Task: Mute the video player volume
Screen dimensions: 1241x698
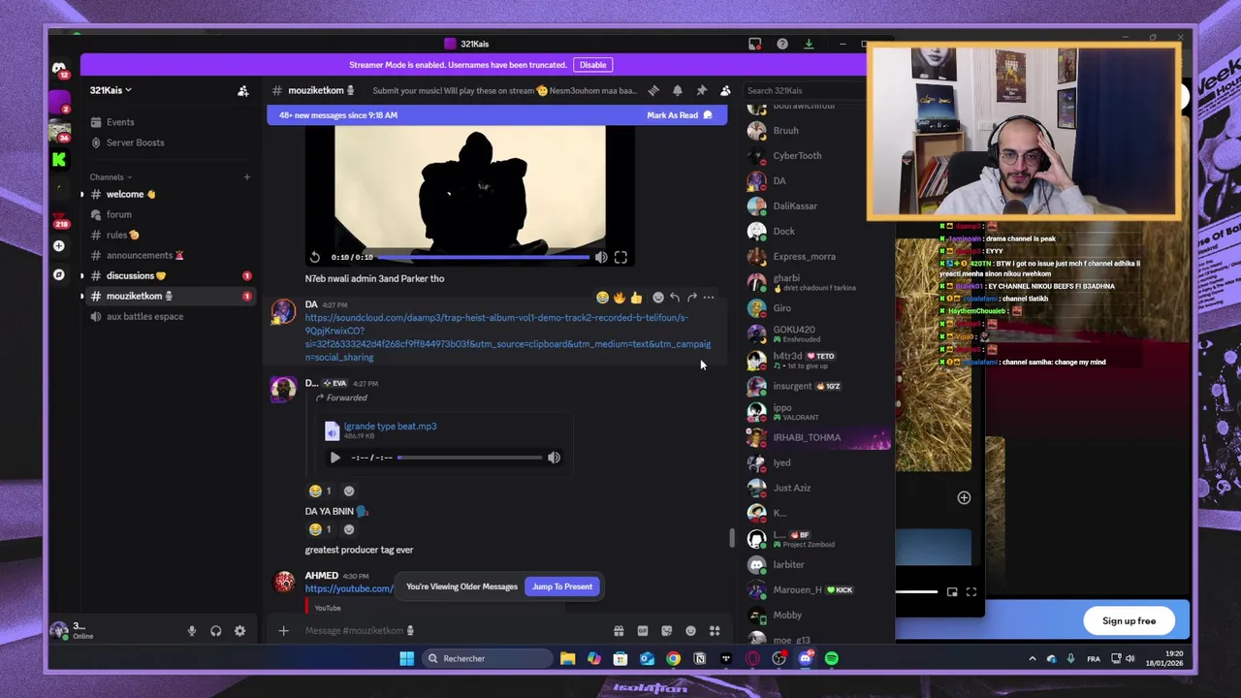Action: click(x=601, y=257)
